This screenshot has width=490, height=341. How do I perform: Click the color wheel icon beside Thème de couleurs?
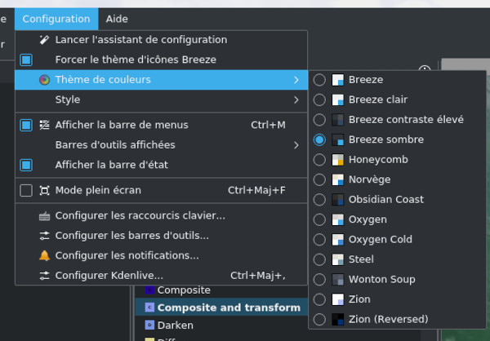coord(44,80)
